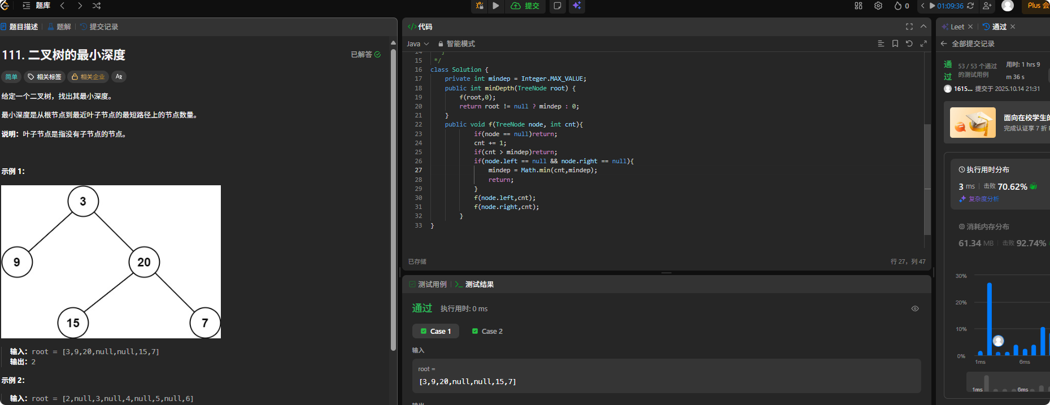Open 复杂度分析 complexity analysis link
The width and height of the screenshot is (1050, 405).
coord(979,199)
